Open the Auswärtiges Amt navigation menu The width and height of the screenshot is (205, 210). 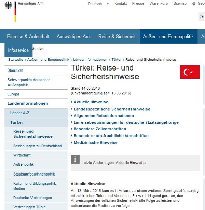[74, 36]
